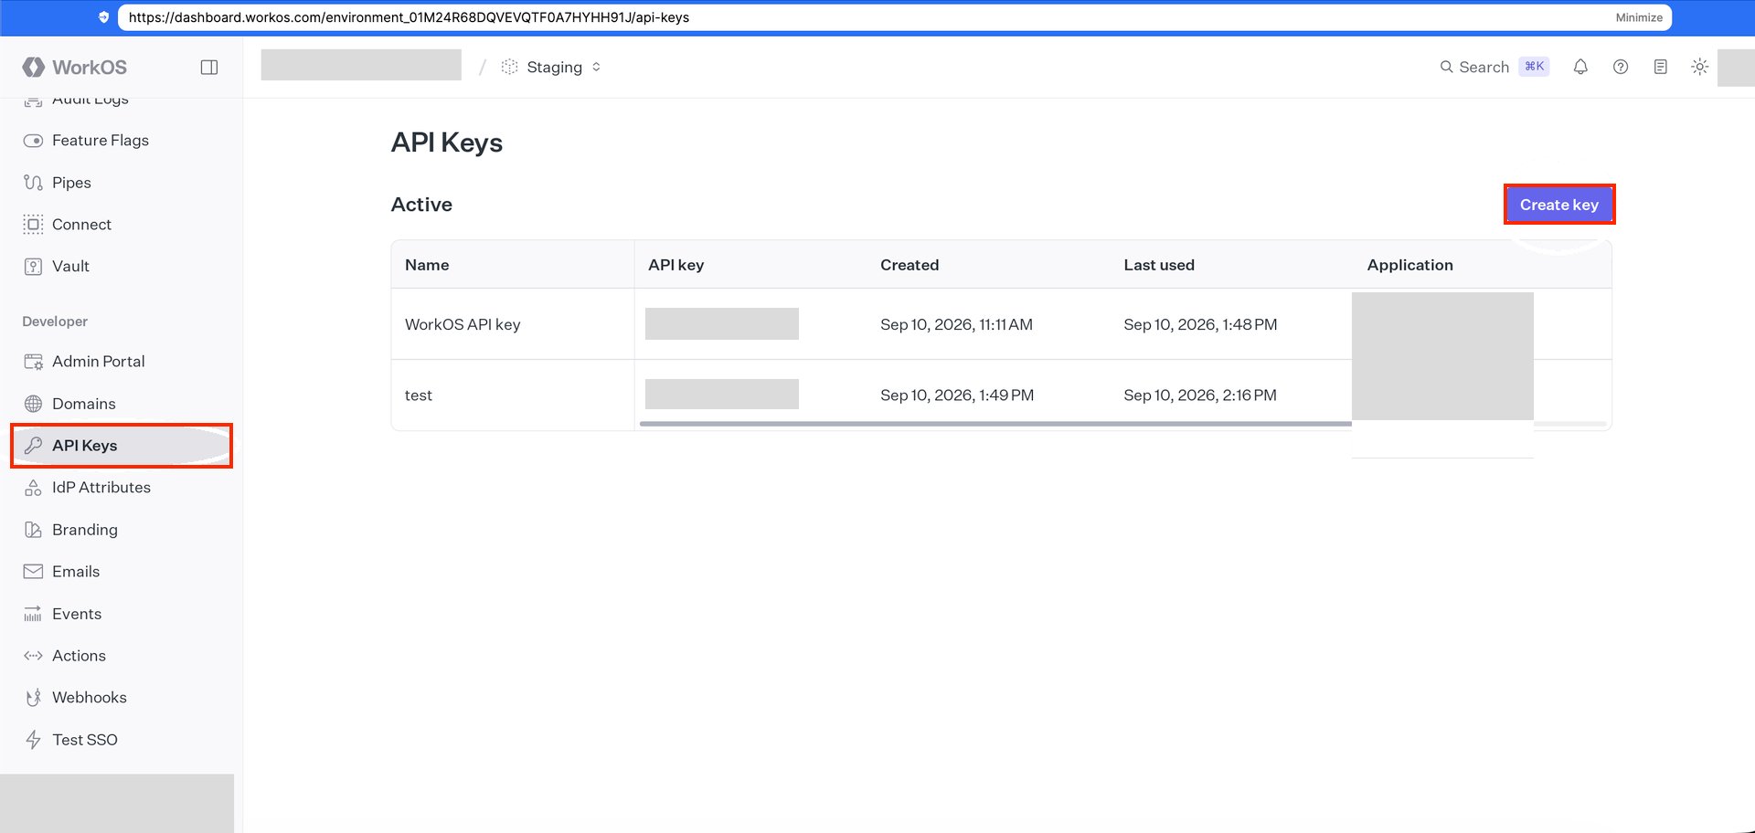The image size is (1755, 833).
Task: Click the Created column header
Action: pyautogui.click(x=909, y=265)
